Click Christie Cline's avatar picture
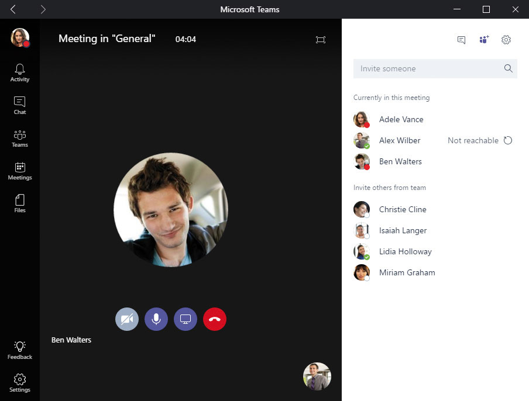Viewport: 529px width, 401px height. (361, 209)
